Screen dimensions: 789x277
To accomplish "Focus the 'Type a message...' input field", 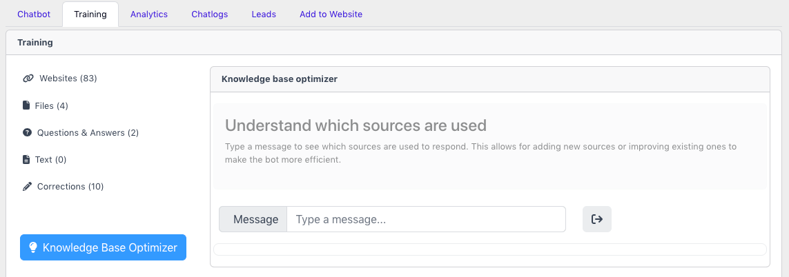I will coord(426,219).
